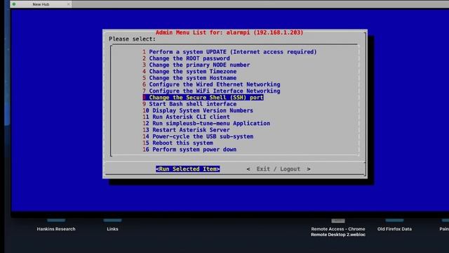
Task: Close the New Hub tab
Action: coord(69,4)
